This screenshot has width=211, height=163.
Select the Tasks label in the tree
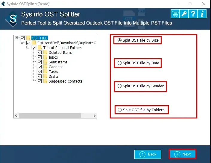coord(53,72)
